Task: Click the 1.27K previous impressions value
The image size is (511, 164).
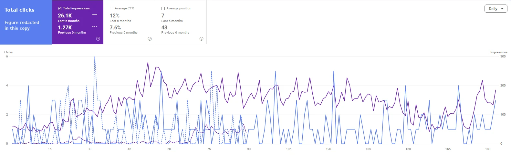Action: click(65, 27)
